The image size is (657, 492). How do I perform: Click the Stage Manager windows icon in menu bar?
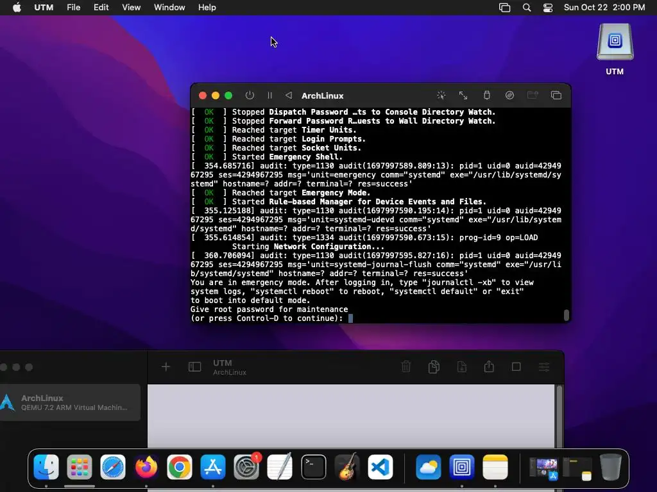(504, 8)
